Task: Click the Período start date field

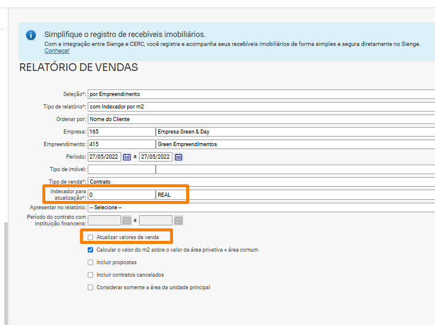Action: 104,157
